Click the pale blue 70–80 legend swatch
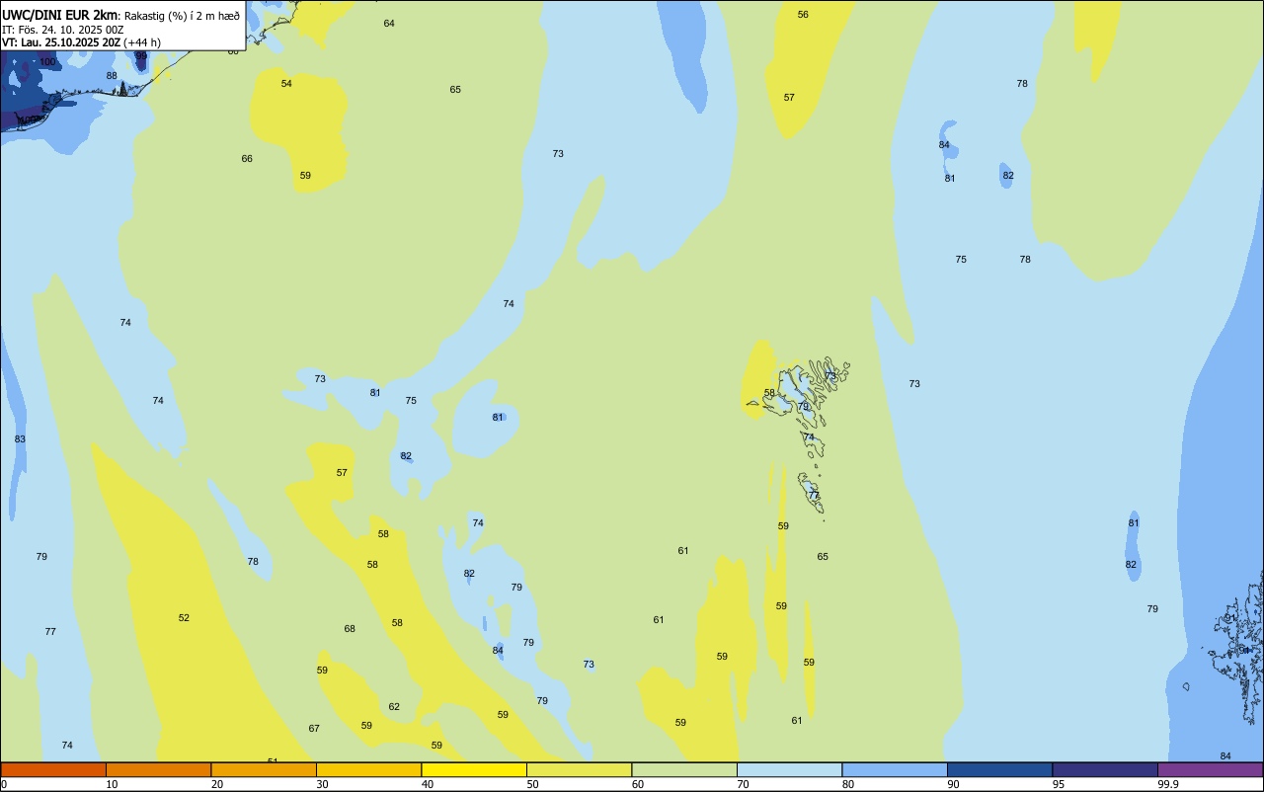The height and width of the screenshot is (792, 1264). (789, 769)
